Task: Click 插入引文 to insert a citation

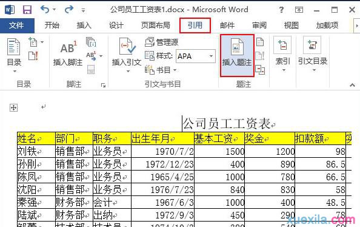Action: [x=127, y=55]
